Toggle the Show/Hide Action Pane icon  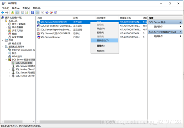37,12
